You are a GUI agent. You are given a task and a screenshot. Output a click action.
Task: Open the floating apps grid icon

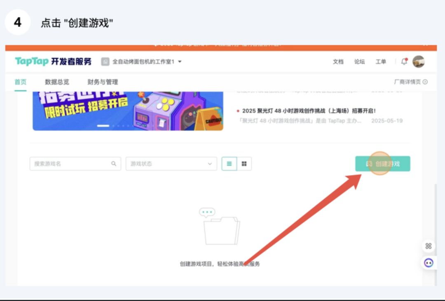428,246
